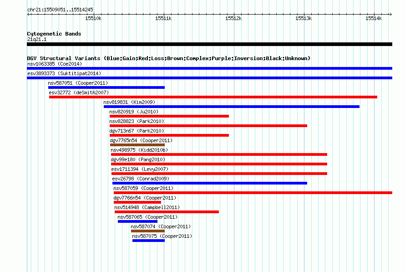Click the blue bar beneath nsv587051
The image size is (405, 272).
(x=106, y=87)
